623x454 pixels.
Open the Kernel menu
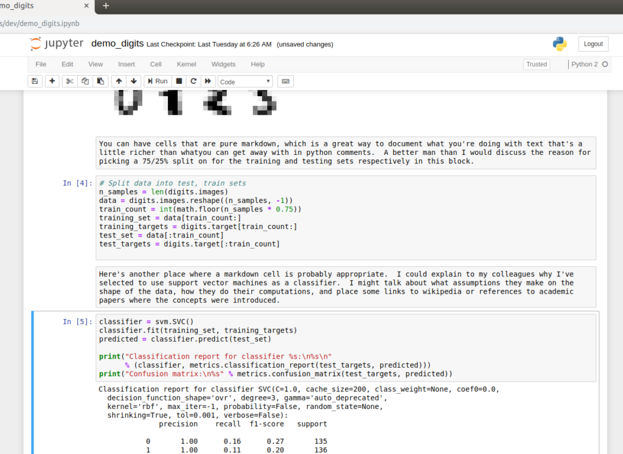(186, 64)
